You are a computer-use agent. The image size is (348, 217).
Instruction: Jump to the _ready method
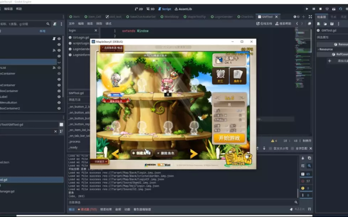73,147
